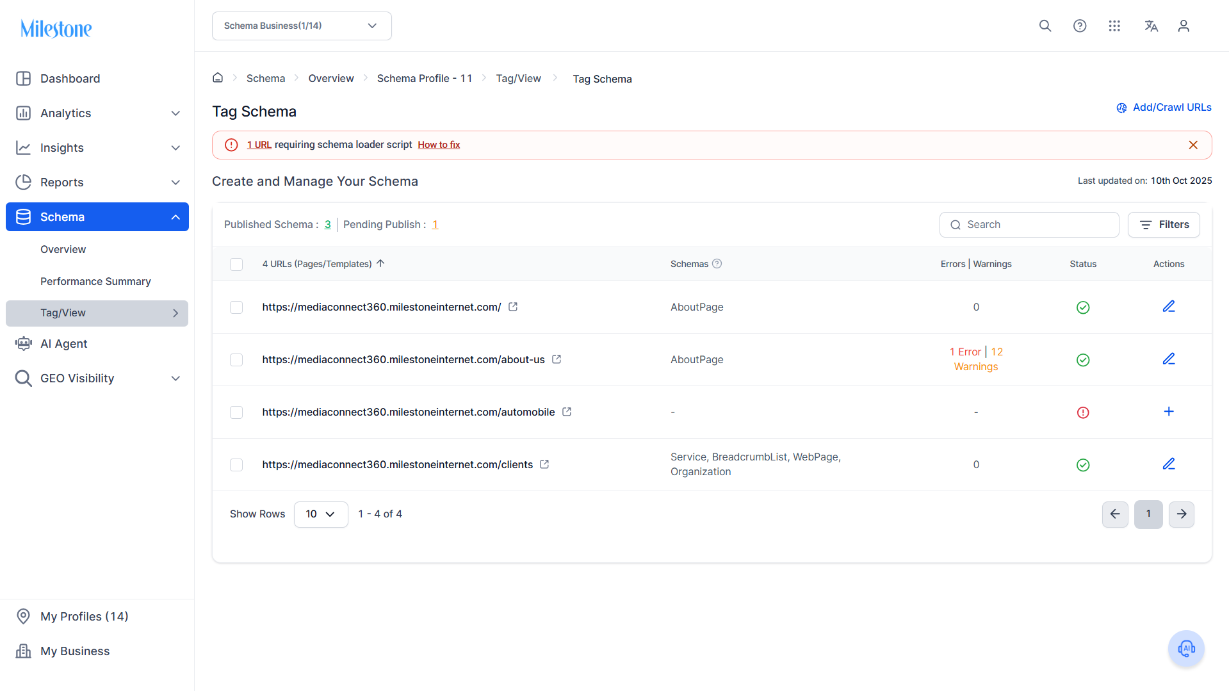Viewport: 1229px width, 691px height.
Task: Click the Published Schema count 3
Action: tap(328, 224)
